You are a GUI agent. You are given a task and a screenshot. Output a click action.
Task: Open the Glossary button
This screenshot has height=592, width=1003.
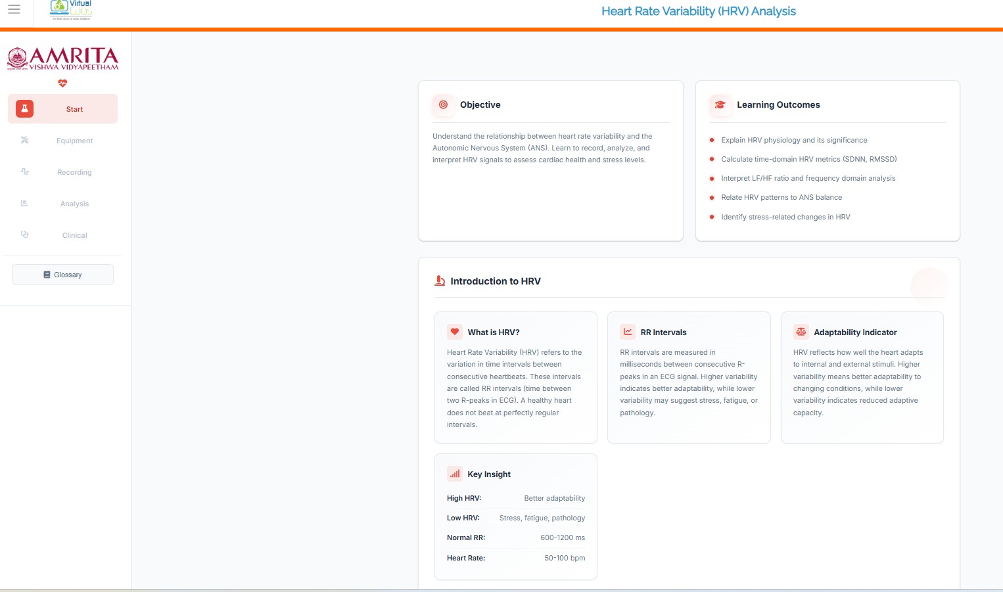62,275
